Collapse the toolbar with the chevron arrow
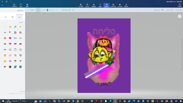This screenshot has height=103, width=183. [x=2, y=5]
